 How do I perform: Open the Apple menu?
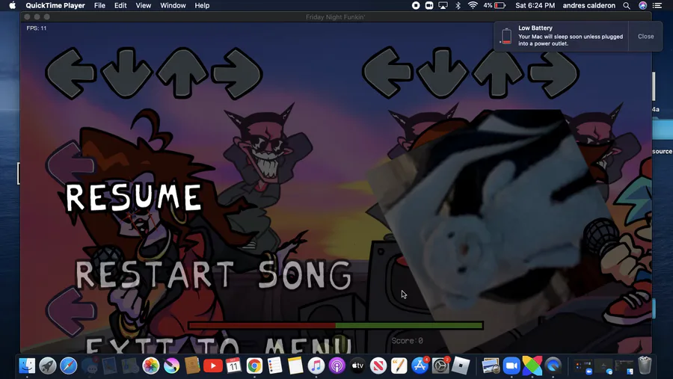(13, 5)
